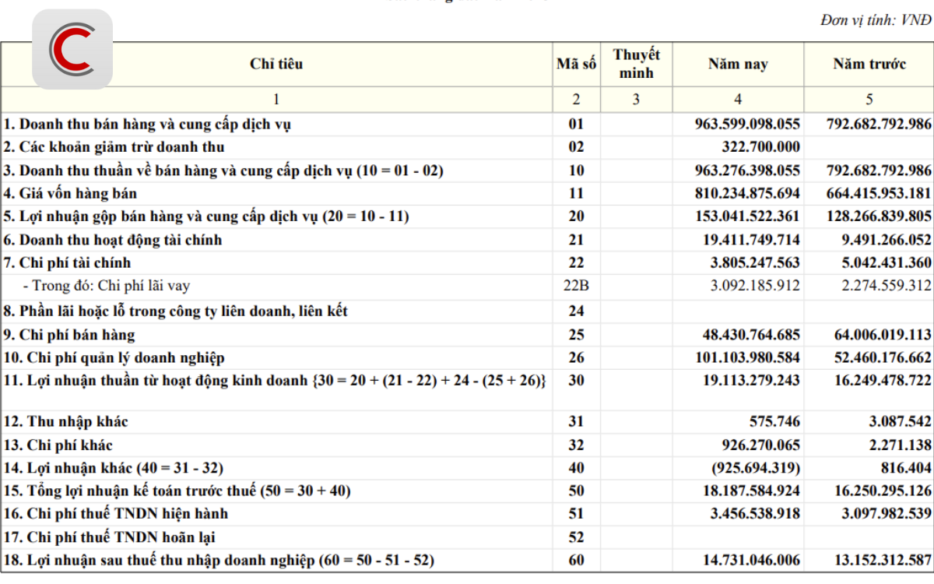The width and height of the screenshot is (934, 584).
Task: Click the 'Thu nhập khác' row label
Action: pyautogui.click(x=65, y=422)
